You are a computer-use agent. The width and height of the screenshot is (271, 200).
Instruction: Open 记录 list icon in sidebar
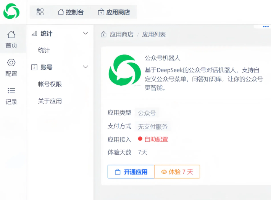[x=11, y=91]
